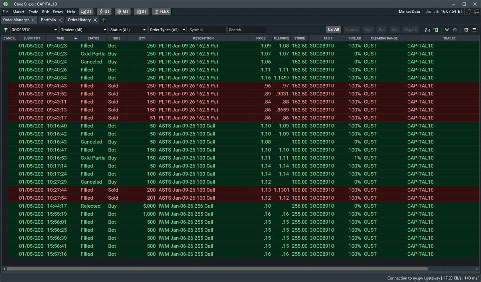Click the % FILLED column header
Viewport: 481px width, 282px height.
click(x=355, y=38)
